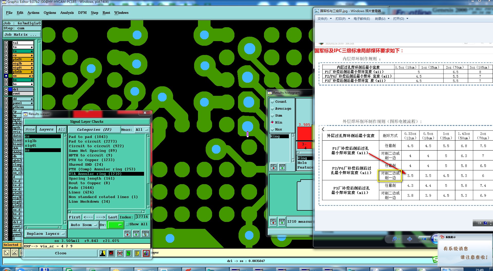The width and height of the screenshot is (493, 271).
Task: Open the Edit menu
Action: point(20,13)
